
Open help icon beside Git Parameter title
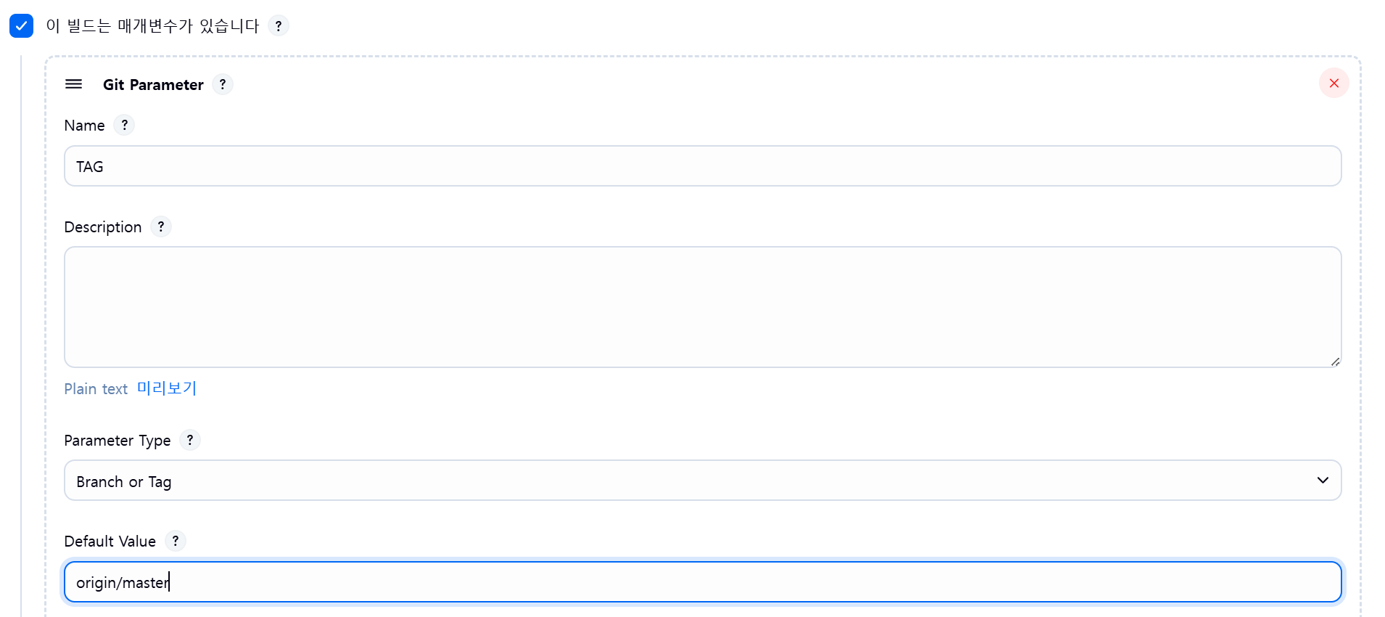click(223, 84)
